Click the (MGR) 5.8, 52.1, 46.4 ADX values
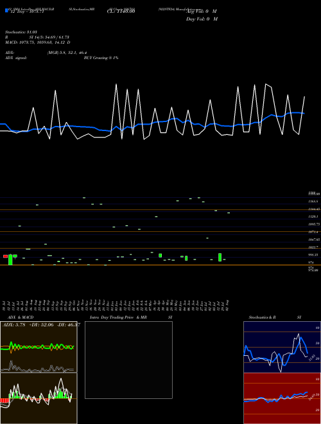The height and width of the screenshot is (424, 321). coord(67,53)
